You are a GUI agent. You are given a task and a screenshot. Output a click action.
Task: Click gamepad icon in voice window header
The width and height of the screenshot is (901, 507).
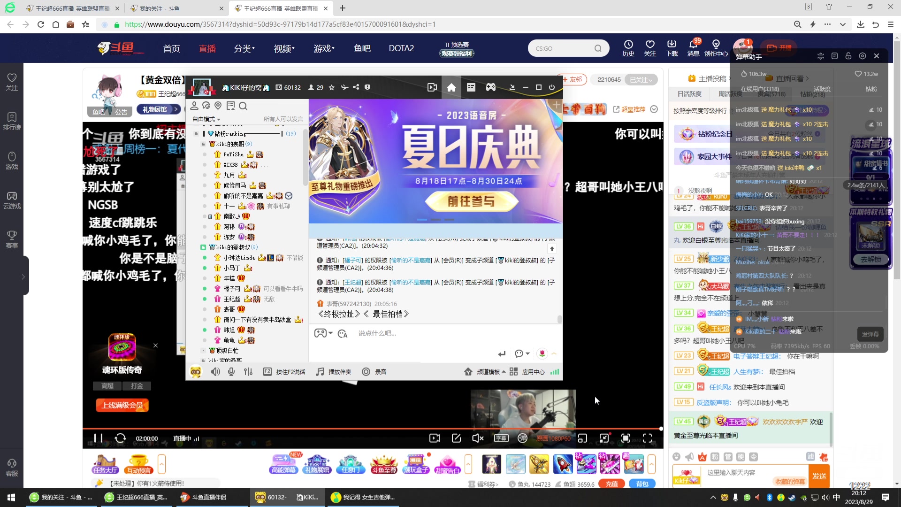pos(490,87)
